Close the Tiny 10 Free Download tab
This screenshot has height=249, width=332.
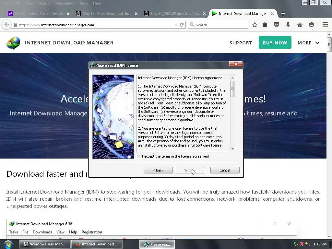[136, 14]
